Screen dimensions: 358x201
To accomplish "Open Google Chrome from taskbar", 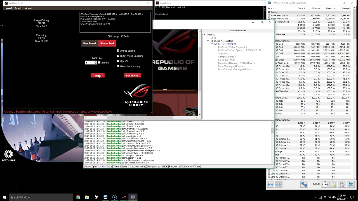I will pyautogui.click(x=78, y=197).
